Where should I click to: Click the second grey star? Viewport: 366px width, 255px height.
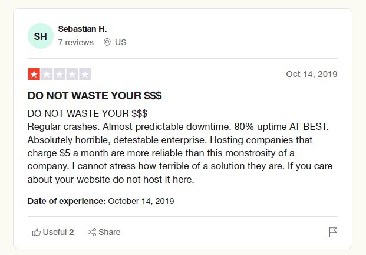coord(47,75)
